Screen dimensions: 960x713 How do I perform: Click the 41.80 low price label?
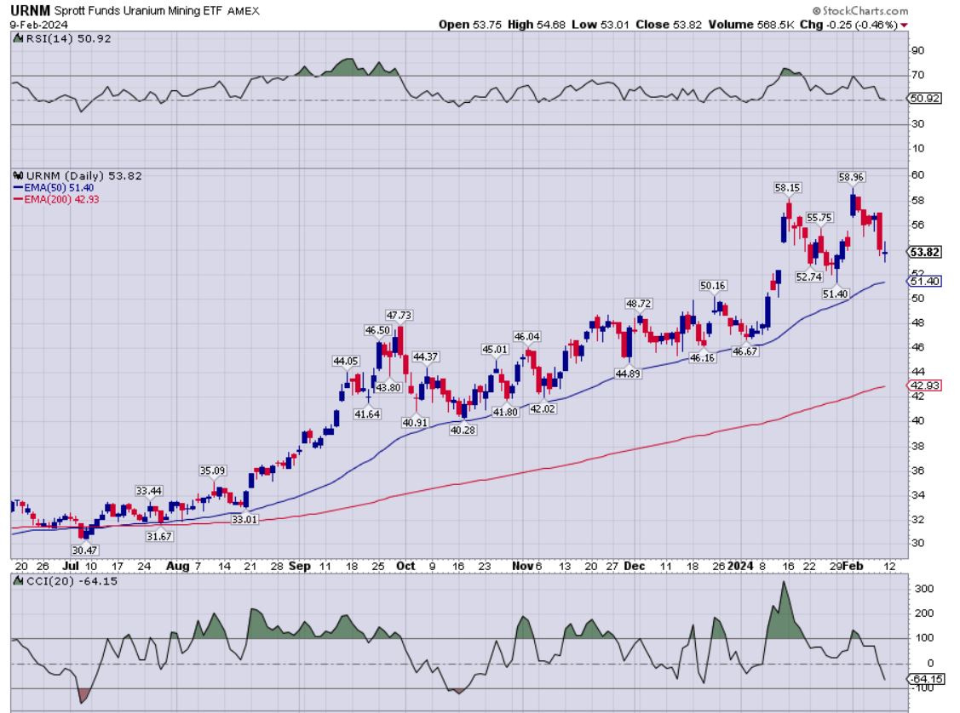[x=505, y=412]
